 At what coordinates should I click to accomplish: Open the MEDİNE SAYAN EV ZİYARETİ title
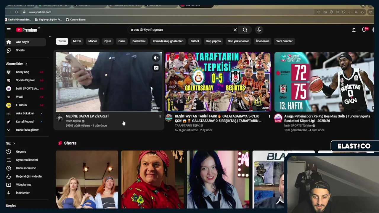click(87, 116)
